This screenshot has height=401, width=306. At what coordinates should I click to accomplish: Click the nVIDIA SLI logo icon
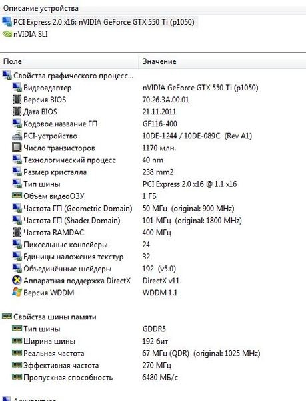[7, 34]
